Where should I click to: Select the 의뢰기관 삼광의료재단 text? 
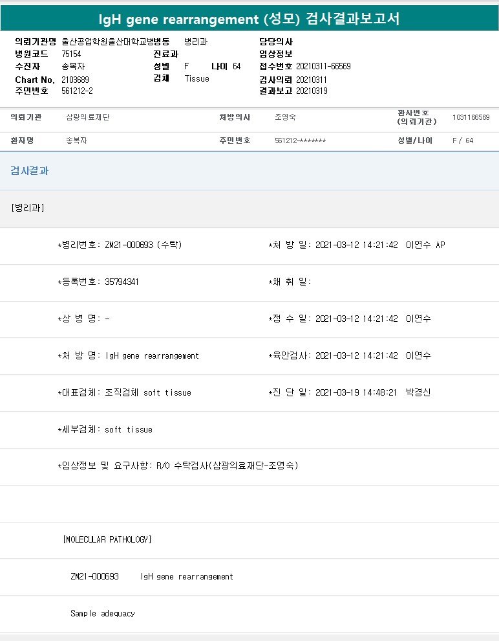pos(88,117)
